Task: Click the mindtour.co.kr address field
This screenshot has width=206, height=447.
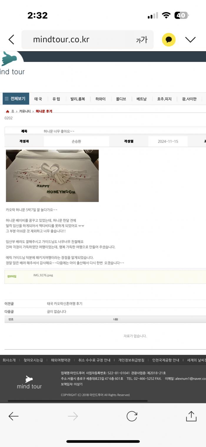Action: [87, 39]
